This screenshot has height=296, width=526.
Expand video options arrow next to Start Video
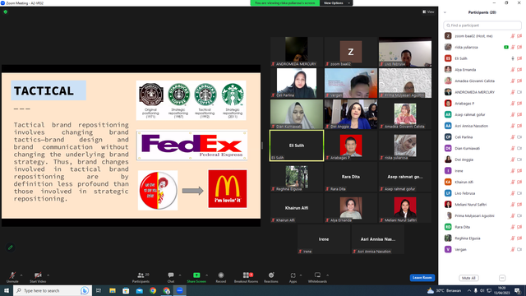click(x=48, y=275)
